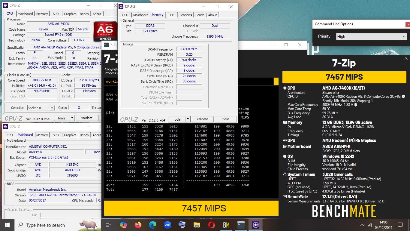Close the Command Line Options dialog
Screen dimensions: 410x231
click(x=408, y=24)
